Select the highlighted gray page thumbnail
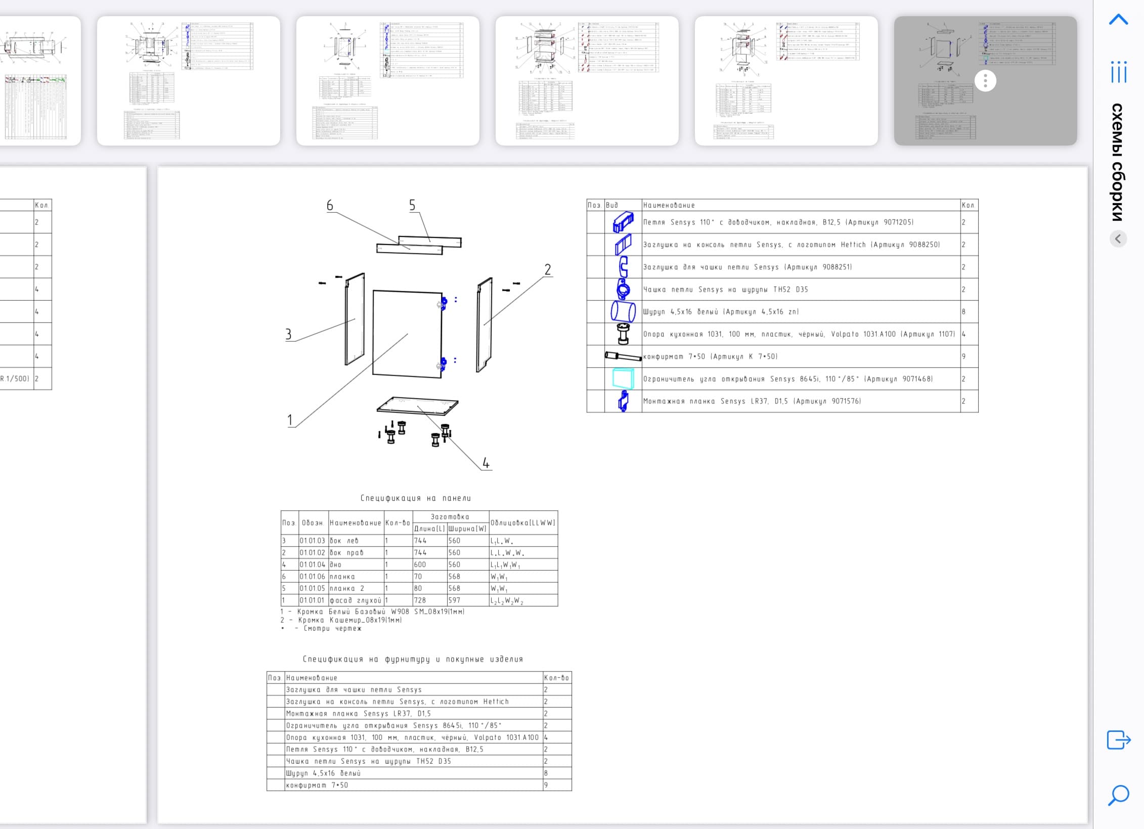The height and width of the screenshot is (829, 1144). coord(985,81)
